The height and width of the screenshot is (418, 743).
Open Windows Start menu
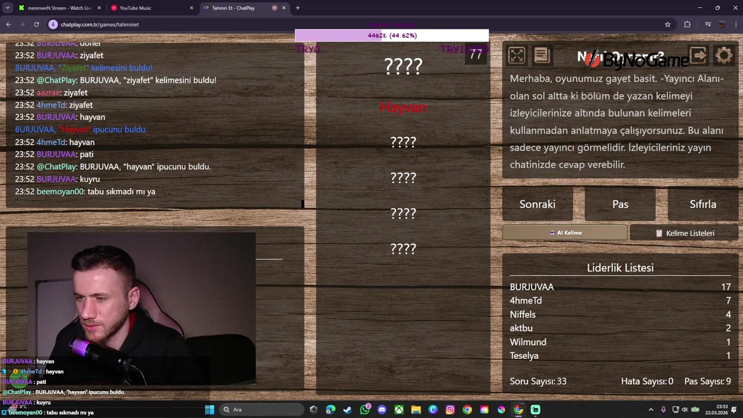(x=210, y=410)
